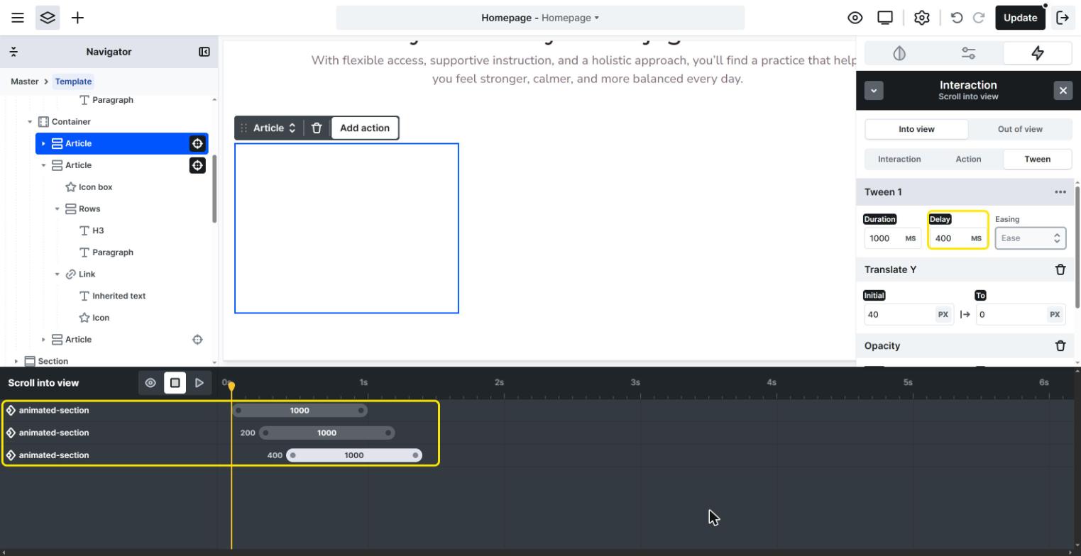This screenshot has height=556, width=1081.
Task: Open the layers navigator icon
Action: (48, 18)
